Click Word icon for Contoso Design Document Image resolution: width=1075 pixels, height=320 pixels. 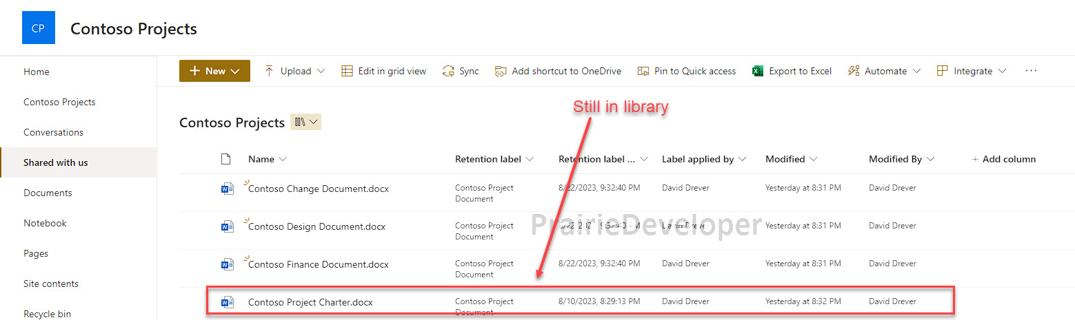click(227, 226)
